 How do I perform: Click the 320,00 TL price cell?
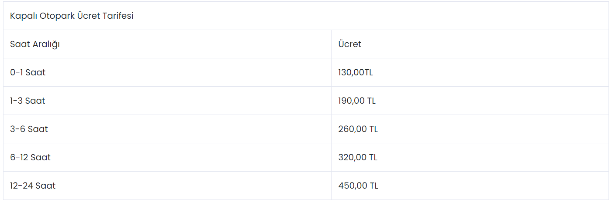click(x=358, y=157)
